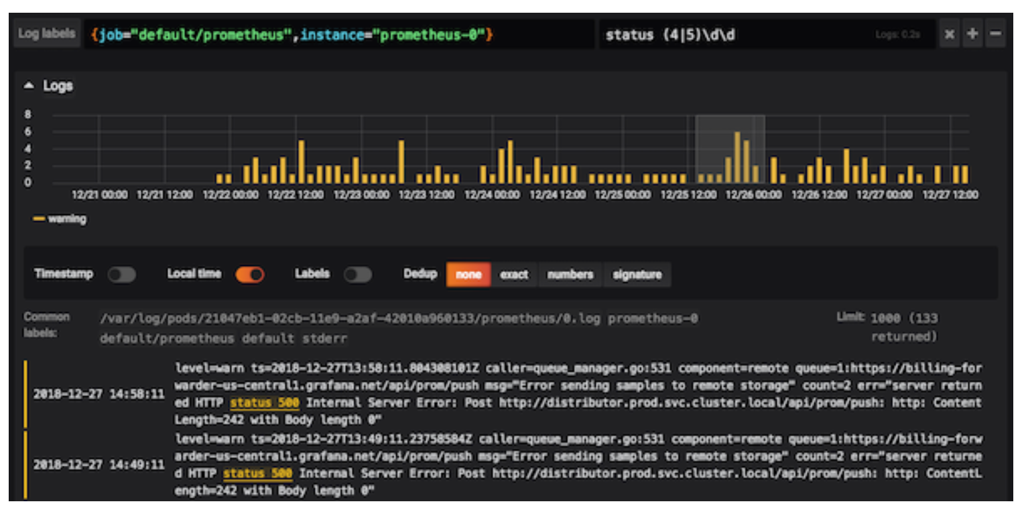Viewport: 1022px width, 516px height.
Task: Click highlighted status 500 in second log entry
Action: pyautogui.click(x=258, y=474)
